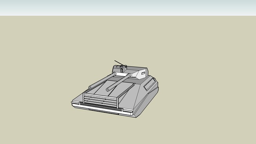
Task: Select the machine gun on the turret top
Action: 123,68
